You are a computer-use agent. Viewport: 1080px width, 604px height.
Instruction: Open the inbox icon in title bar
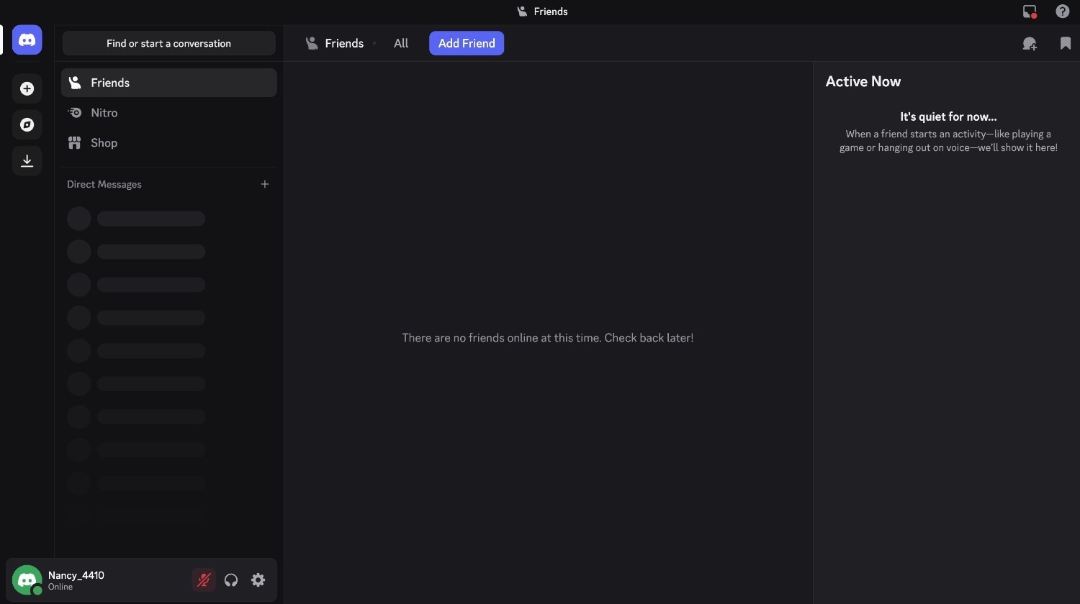point(1030,12)
